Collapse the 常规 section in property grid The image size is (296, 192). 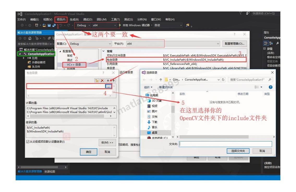(104, 51)
